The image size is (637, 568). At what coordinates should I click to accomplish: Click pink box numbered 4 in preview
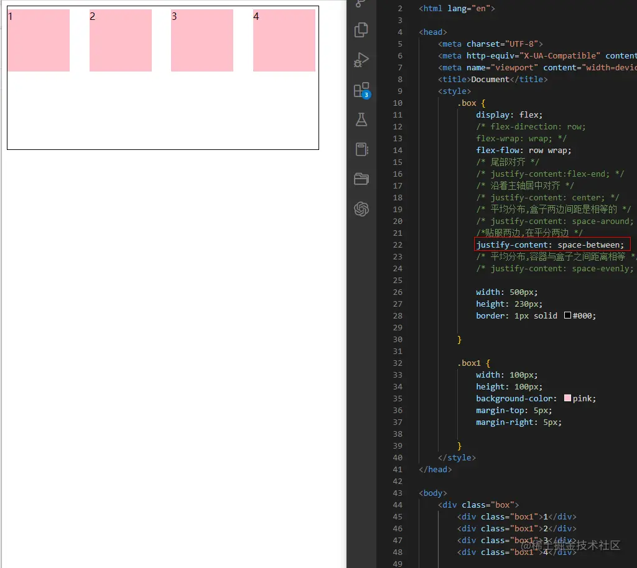tap(284, 40)
